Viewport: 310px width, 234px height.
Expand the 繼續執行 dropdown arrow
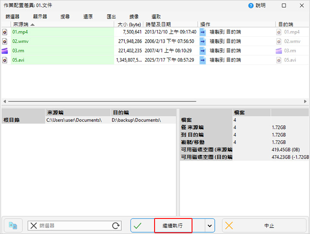(210, 226)
